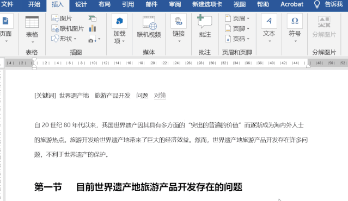Viewport: 348px width, 201px height.
Task: Switch to the 视图 view tab
Action: [x=240, y=4]
